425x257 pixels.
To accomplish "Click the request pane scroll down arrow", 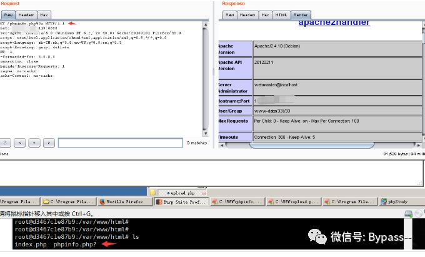I will click(x=206, y=133).
